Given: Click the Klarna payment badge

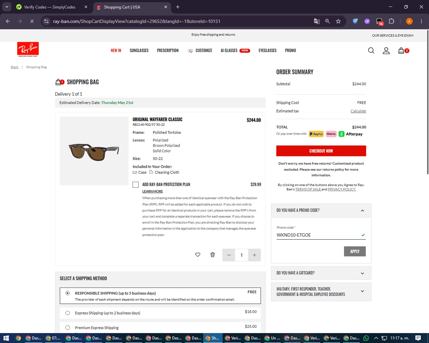Looking at the screenshot, I should click(331, 134).
